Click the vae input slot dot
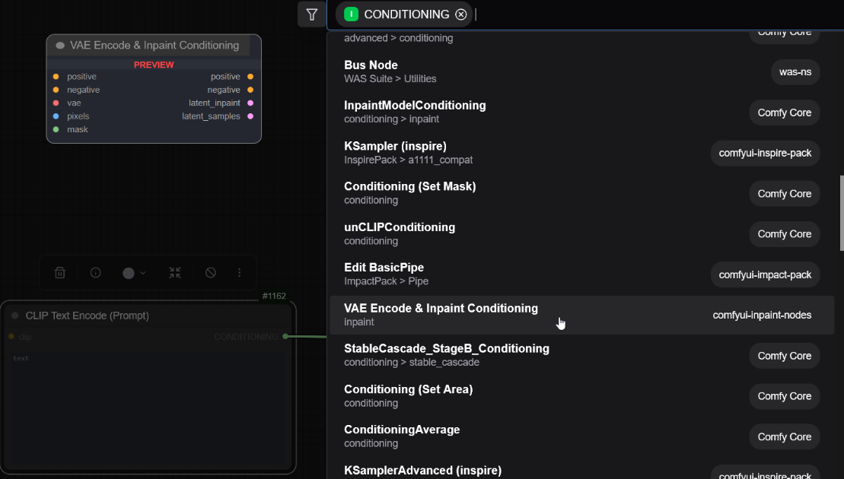 coord(56,103)
